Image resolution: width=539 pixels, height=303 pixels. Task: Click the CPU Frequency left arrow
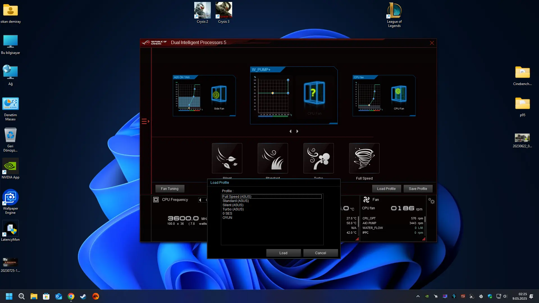click(x=200, y=200)
